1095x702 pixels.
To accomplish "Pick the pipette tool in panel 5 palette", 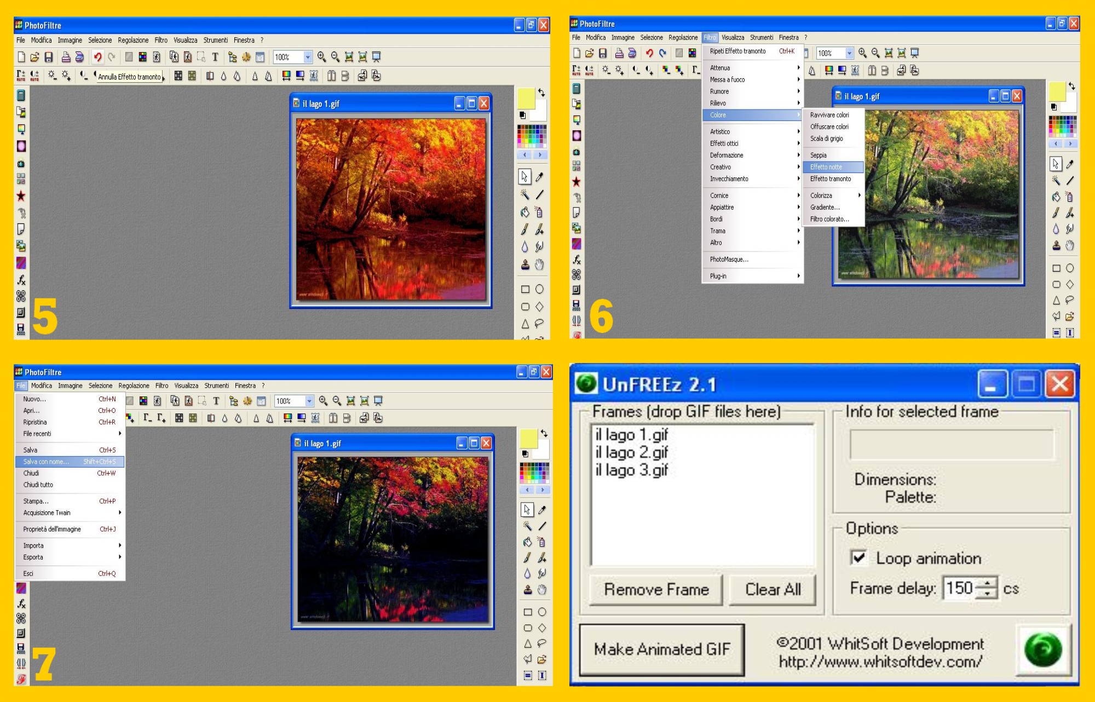I will point(540,177).
